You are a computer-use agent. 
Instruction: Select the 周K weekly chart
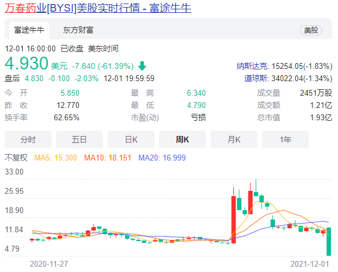[x=182, y=140]
